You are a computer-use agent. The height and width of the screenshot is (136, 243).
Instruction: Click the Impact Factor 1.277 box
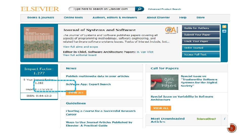click(39, 71)
